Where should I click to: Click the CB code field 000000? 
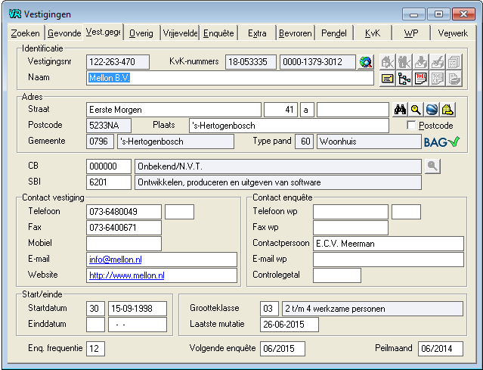(109, 166)
